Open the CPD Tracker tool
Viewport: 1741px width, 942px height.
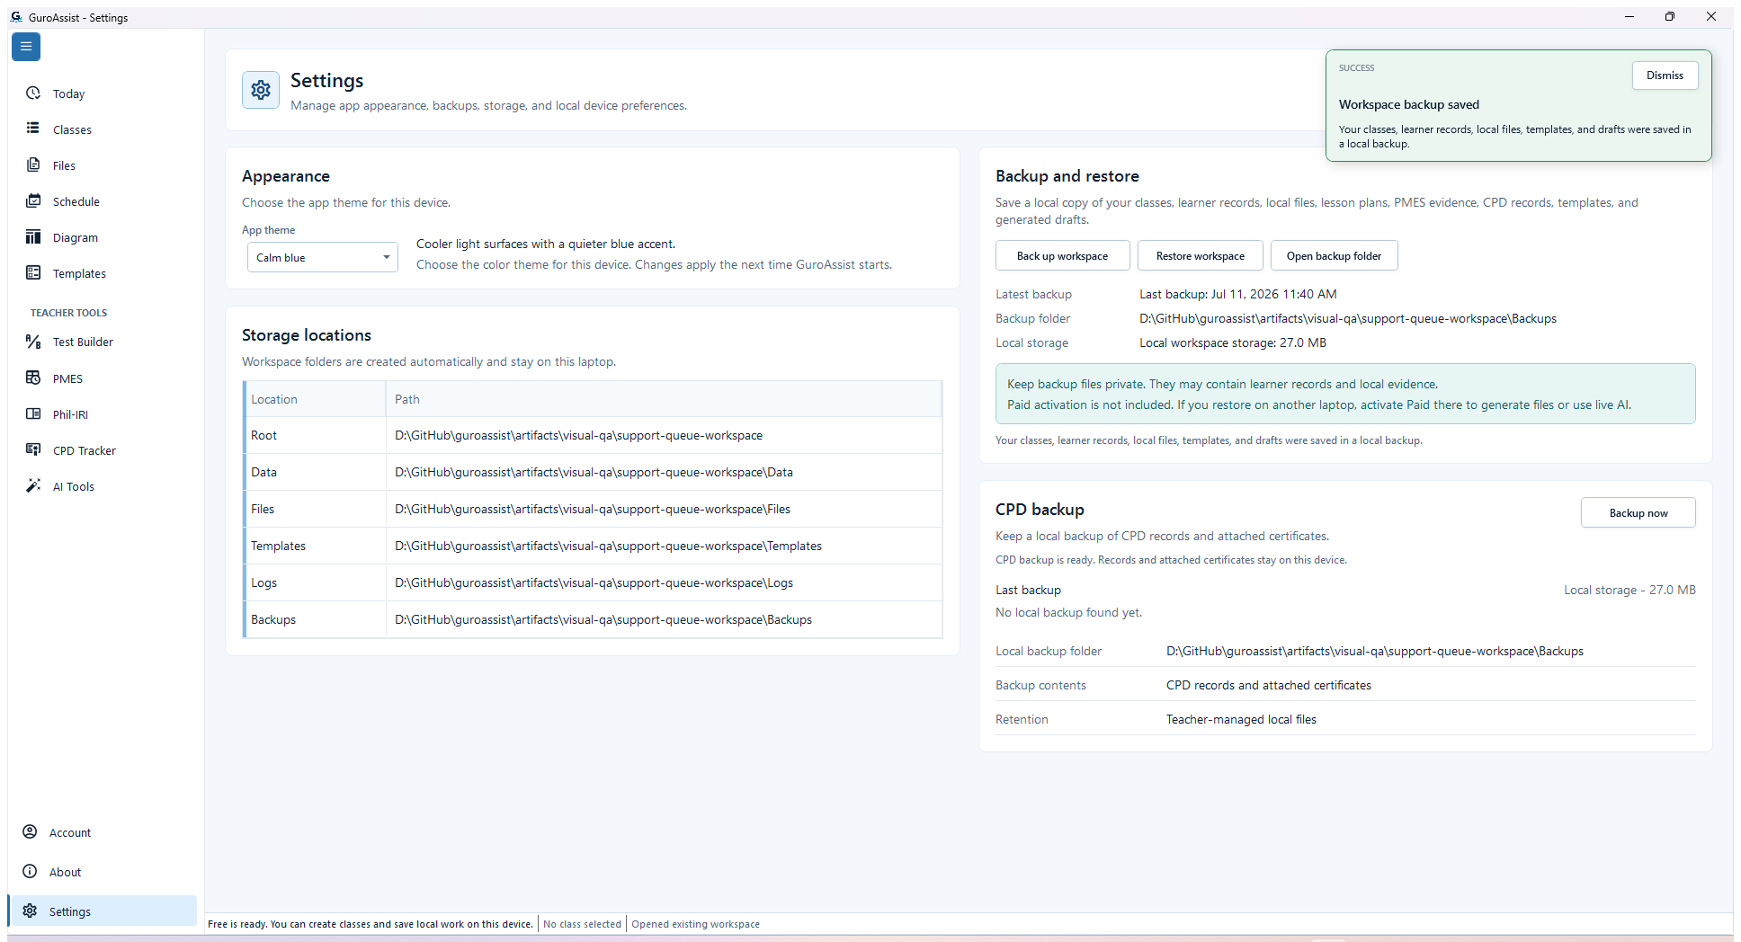pyautogui.click(x=103, y=450)
